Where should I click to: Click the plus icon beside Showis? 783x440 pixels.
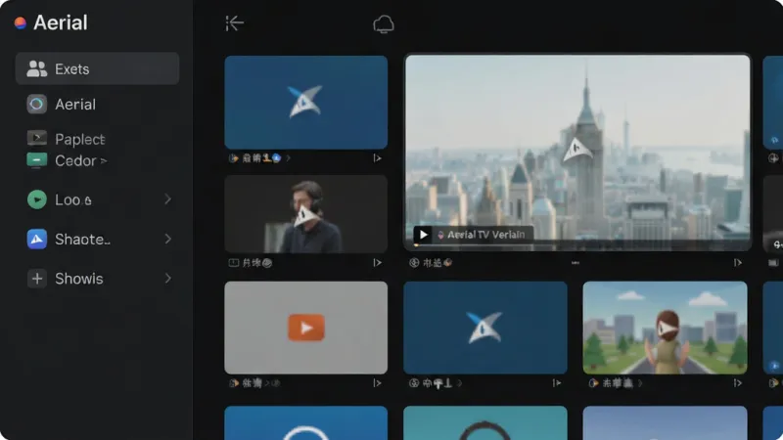pyautogui.click(x=36, y=279)
